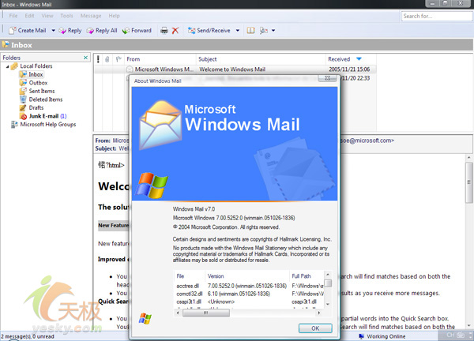Open the Create Mail dropdown arrow
Image resolution: width=474 pixels, height=341 pixels.
[53, 31]
